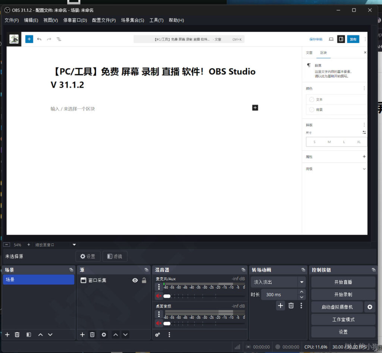
Task: Click the 30.00 / 30.00 FPS status text
Action: point(349,347)
